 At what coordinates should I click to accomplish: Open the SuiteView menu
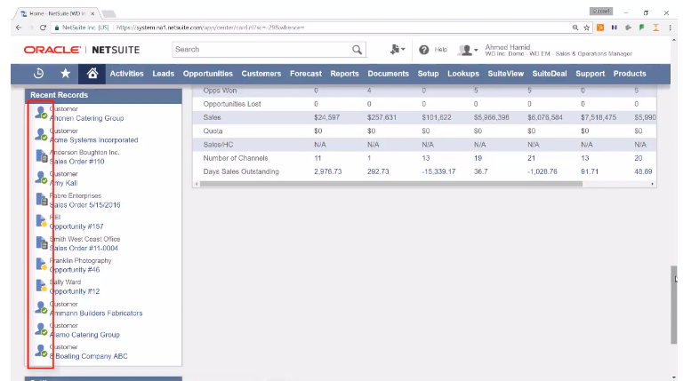point(506,74)
